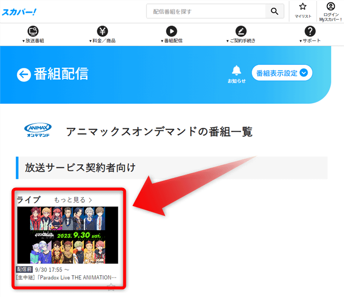Expand the 放送番組 menu label
Image resolution: width=344 pixels, height=297 pixels.
33,41
